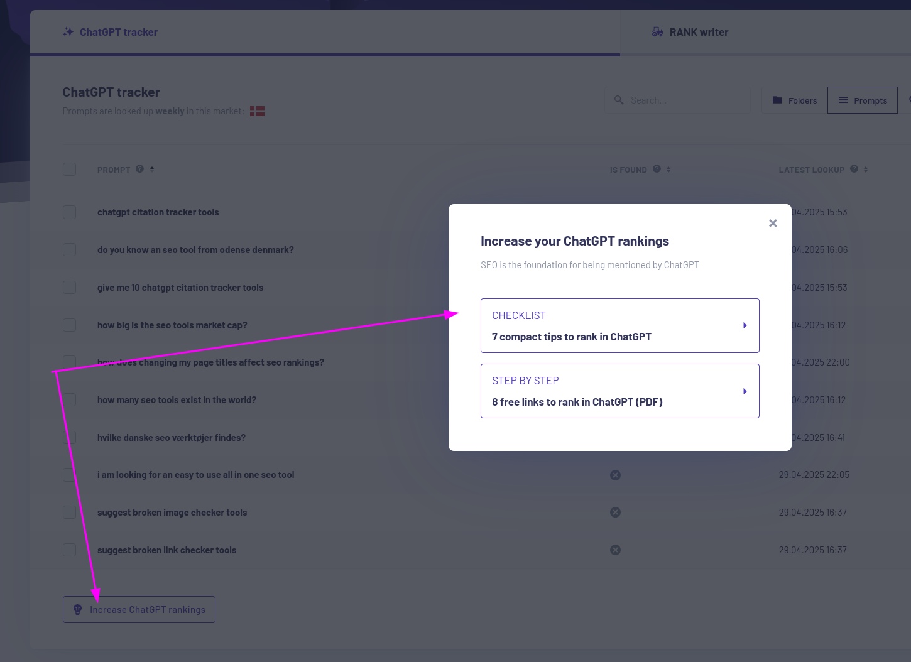Open prompt suggest broken image checker tools

(172, 513)
